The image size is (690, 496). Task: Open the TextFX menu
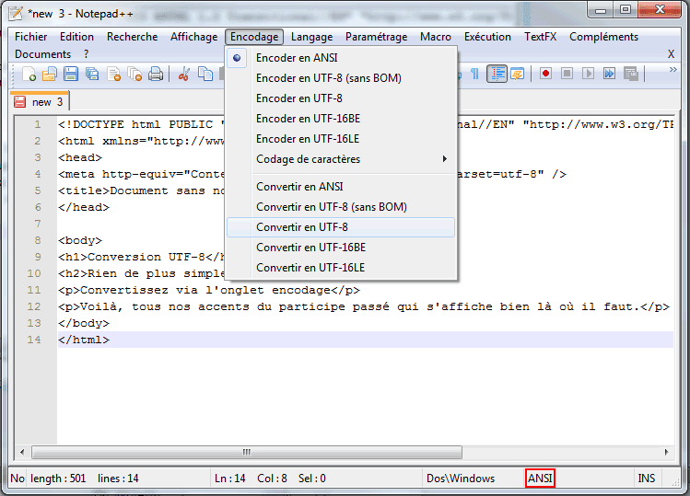pyautogui.click(x=541, y=37)
